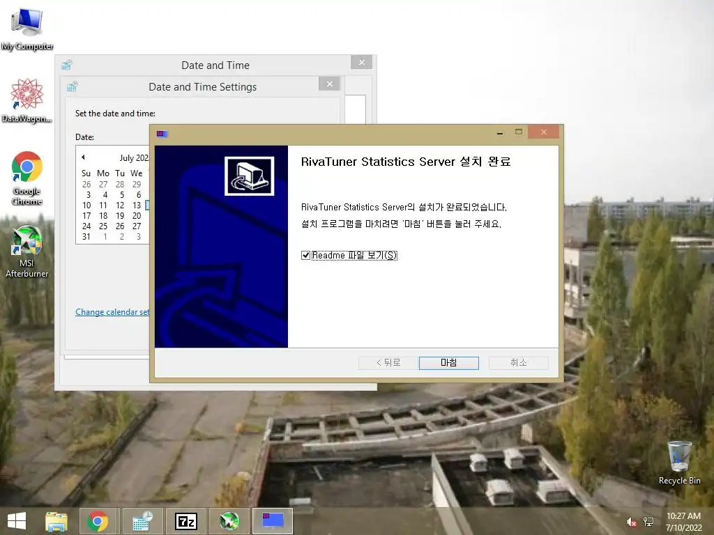Switch to Date and Time taskbar item
This screenshot has width=714, height=535.
click(x=142, y=521)
